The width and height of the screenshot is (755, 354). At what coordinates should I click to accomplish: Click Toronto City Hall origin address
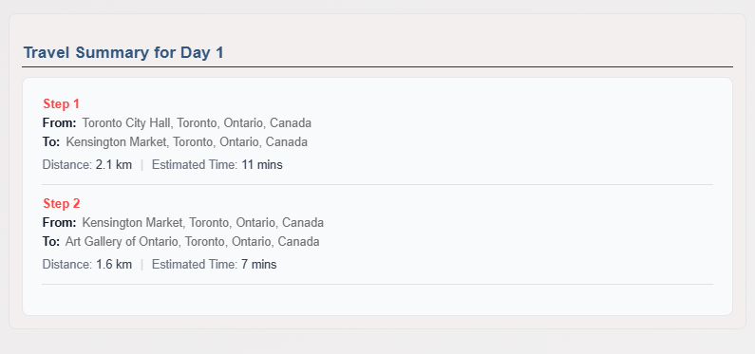click(x=197, y=123)
